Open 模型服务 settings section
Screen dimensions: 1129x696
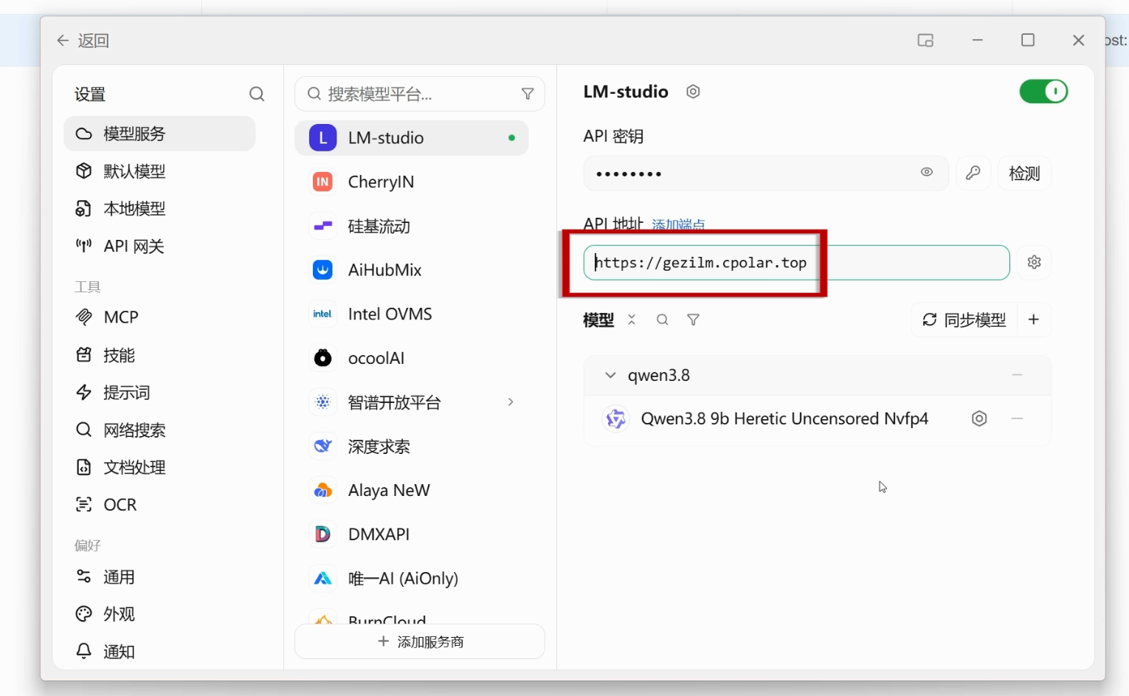tap(159, 134)
